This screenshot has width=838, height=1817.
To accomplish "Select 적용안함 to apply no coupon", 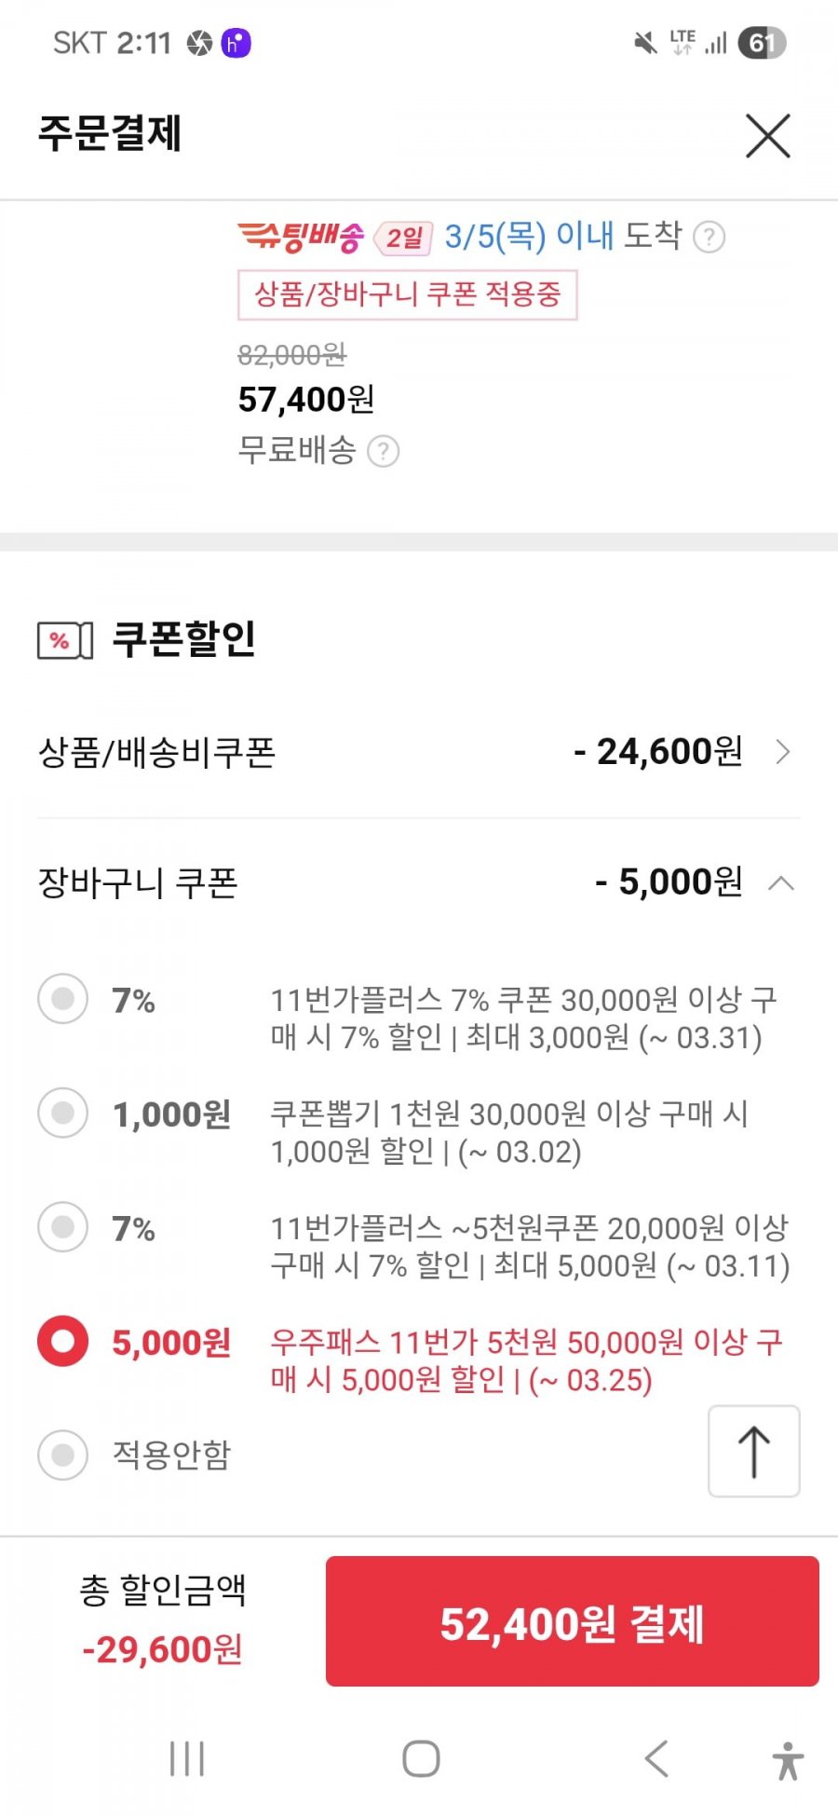I will click(x=63, y=1455).
